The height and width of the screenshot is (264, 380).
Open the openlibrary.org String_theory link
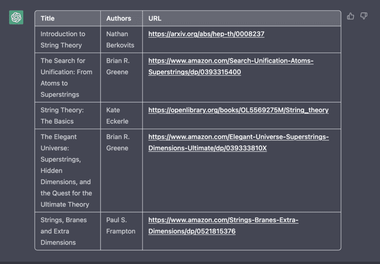click(x=238, y=110)
